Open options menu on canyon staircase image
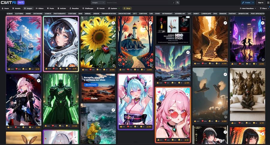This screenshot has height=145, width=270. pos(225,19)
